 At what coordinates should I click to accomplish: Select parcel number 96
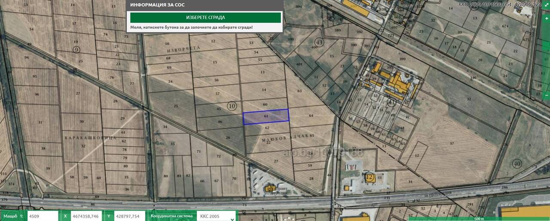(37, 95)
